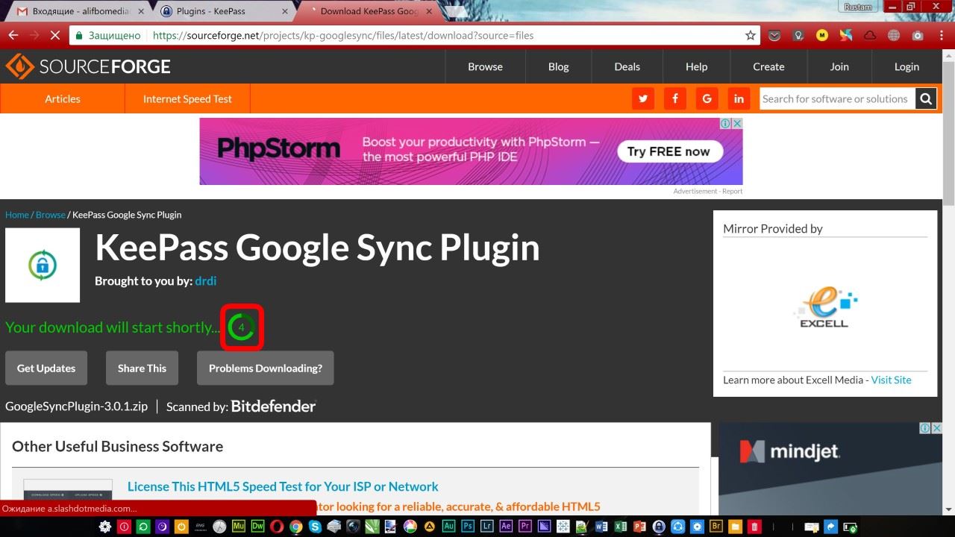Viewport: 955px width, 537px height.
Task: Click Try FREE now in PhpStorm ad
Action: coord(668,151)
